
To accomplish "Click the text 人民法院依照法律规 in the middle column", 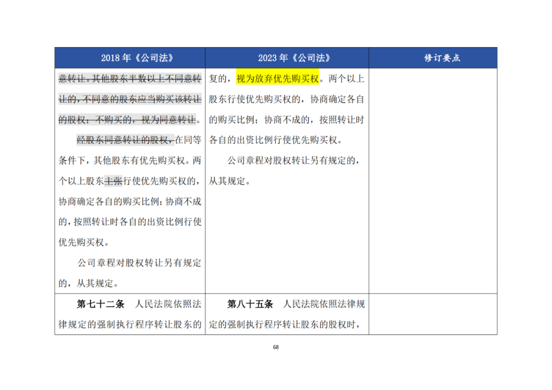I will click(324, 304).
